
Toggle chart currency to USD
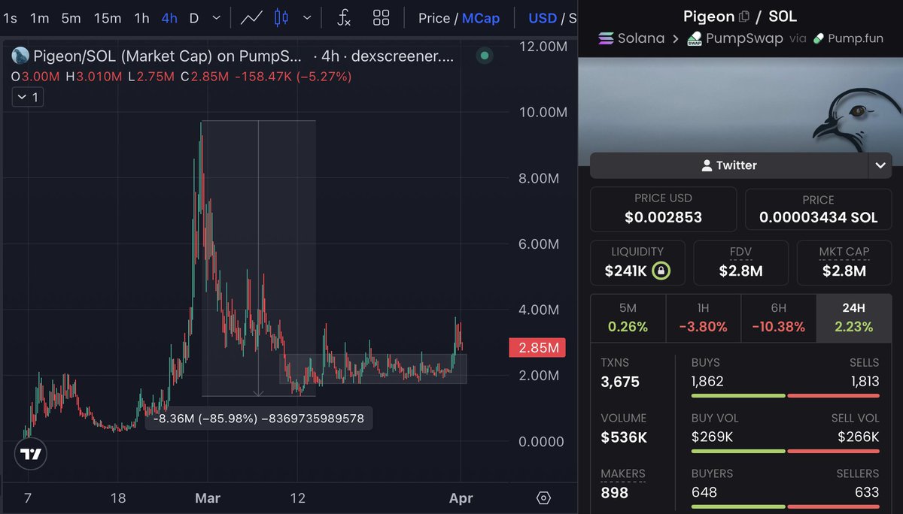coord(543,18)
